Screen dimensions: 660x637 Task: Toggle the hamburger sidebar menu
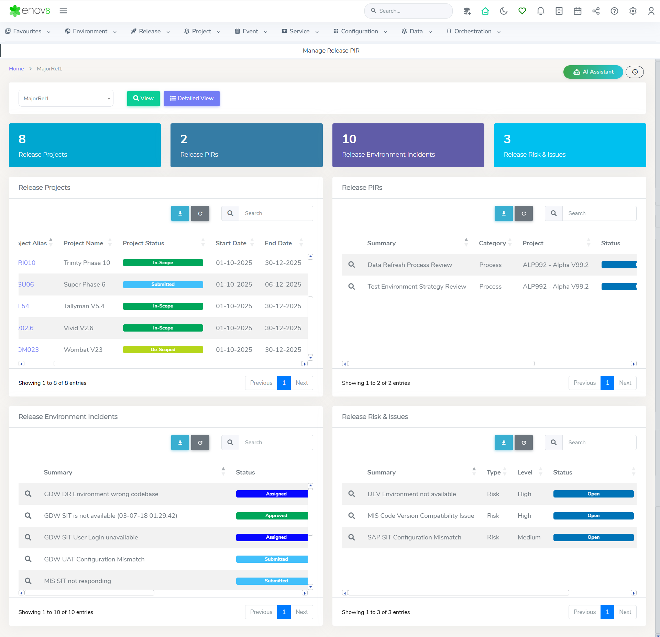pos(63,11)
